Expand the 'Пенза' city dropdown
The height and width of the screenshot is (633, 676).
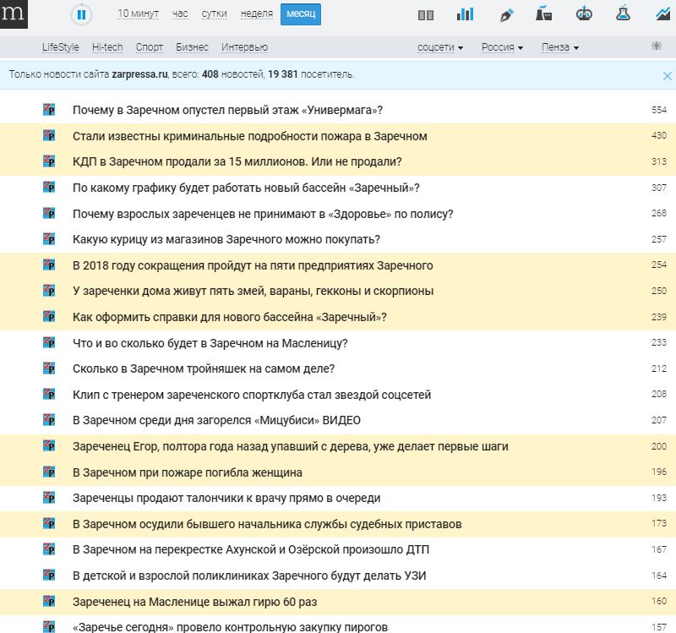(559, 47)
